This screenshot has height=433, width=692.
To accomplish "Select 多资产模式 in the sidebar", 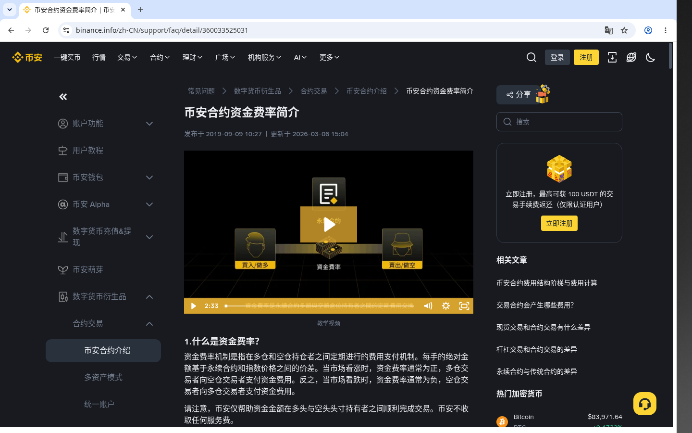I will coord(103,378).
